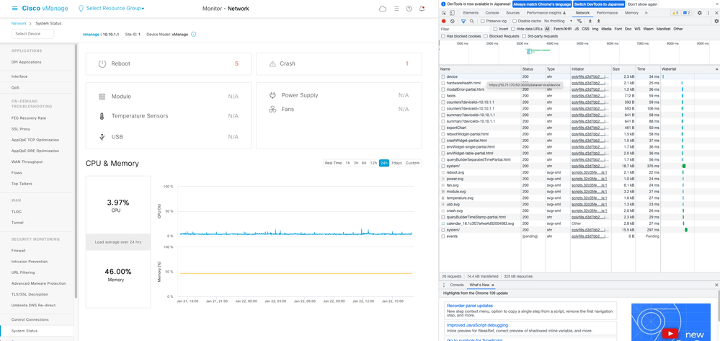This screenshot has width=720, height=341.
Task: Toggle DevTools device toolbar icon
Action: [x=452, y=13]
